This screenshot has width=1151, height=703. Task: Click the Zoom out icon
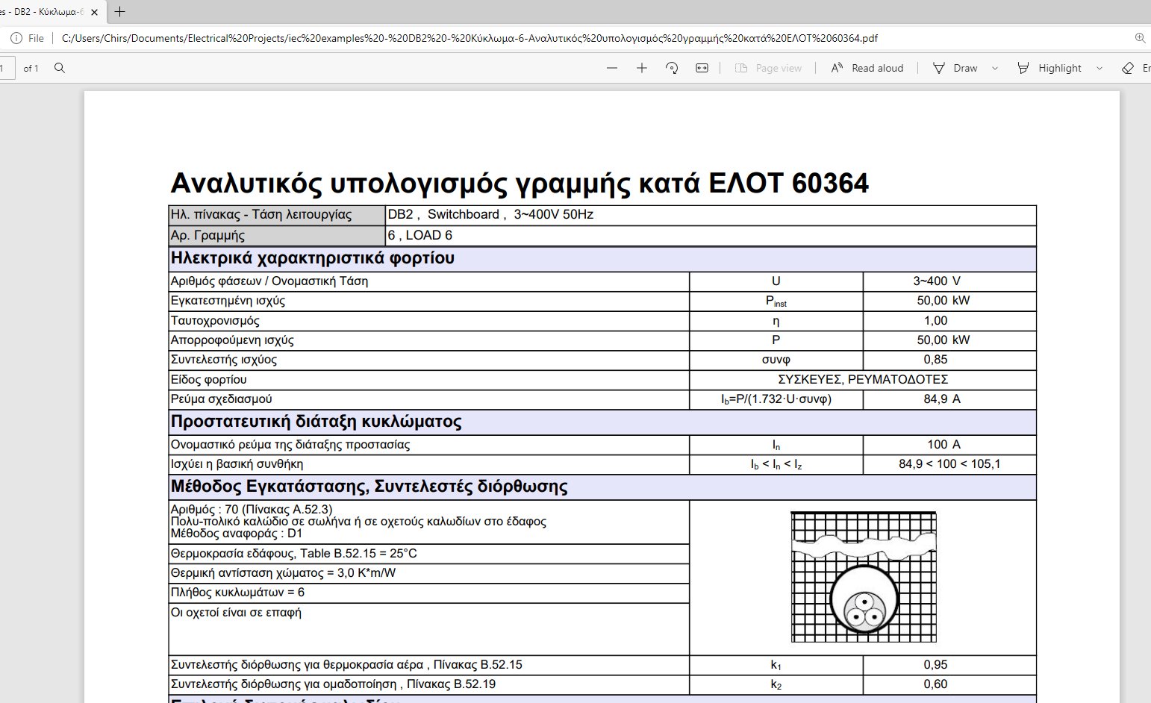point(612,68)
